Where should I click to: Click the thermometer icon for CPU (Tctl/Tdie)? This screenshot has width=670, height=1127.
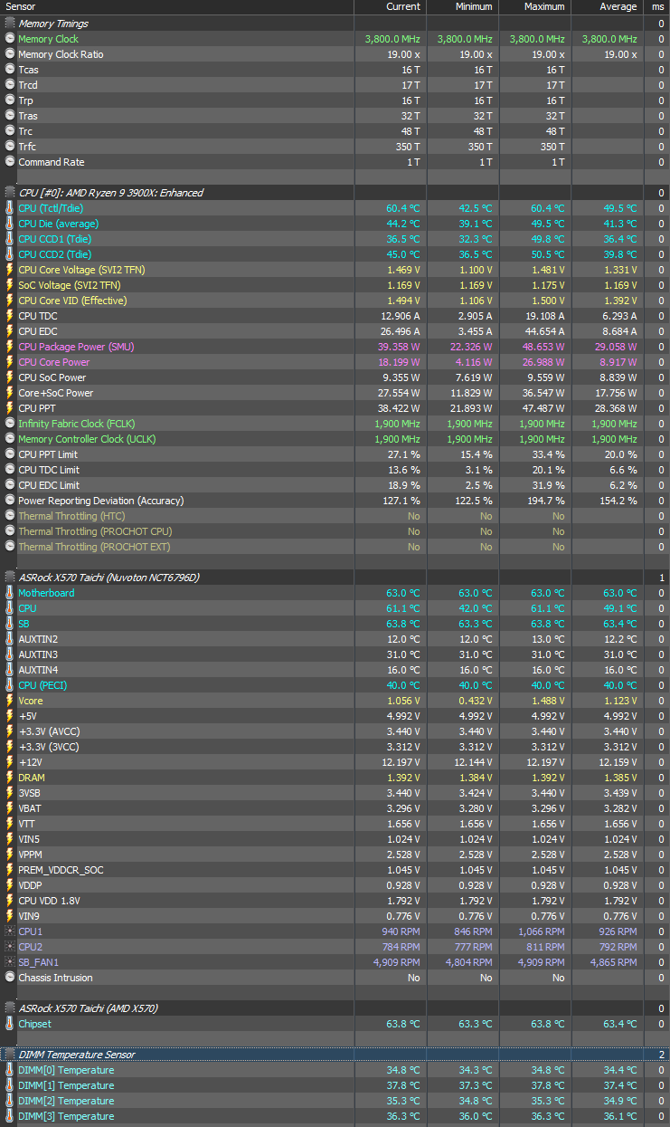click(10, 208)
